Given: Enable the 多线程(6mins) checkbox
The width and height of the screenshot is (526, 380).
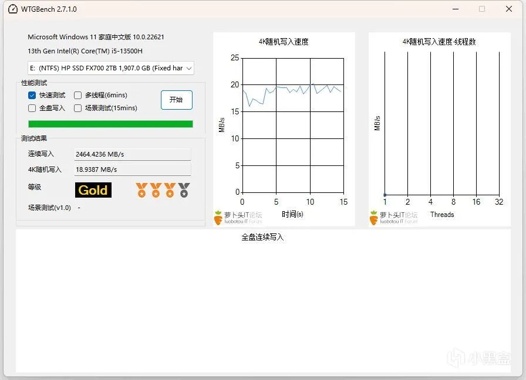Looking at the screenshot, I should click(x=78, y=95).
